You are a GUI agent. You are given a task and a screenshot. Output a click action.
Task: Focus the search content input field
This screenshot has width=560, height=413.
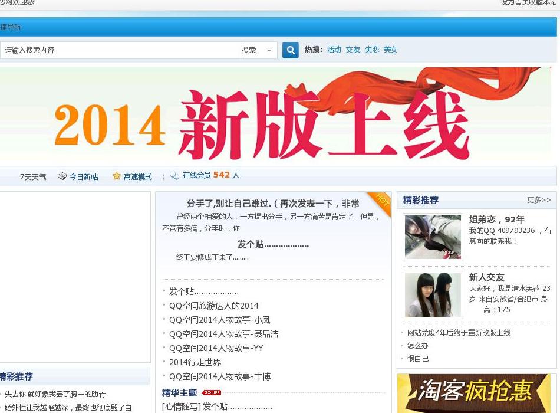(120, 50)
